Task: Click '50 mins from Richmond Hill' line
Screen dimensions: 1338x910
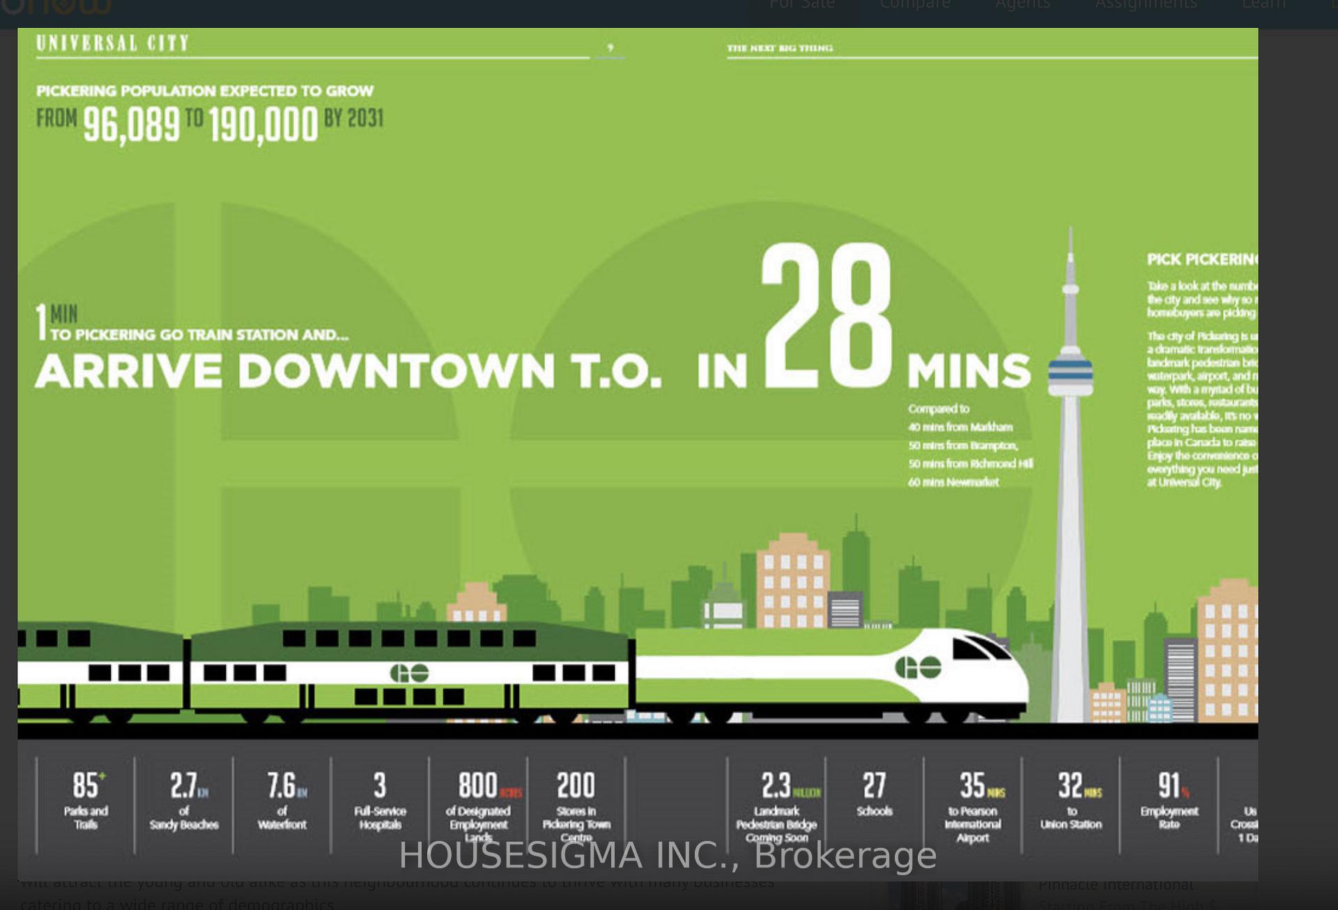Action: [971, 464]
